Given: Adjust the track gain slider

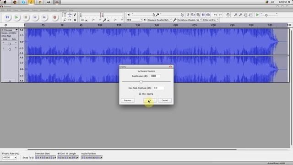Looking at the screenshot, I should point(10,44).
